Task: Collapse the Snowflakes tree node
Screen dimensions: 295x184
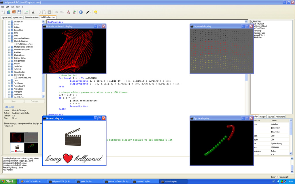Action: pyautogui.click(x=9, y=75)
